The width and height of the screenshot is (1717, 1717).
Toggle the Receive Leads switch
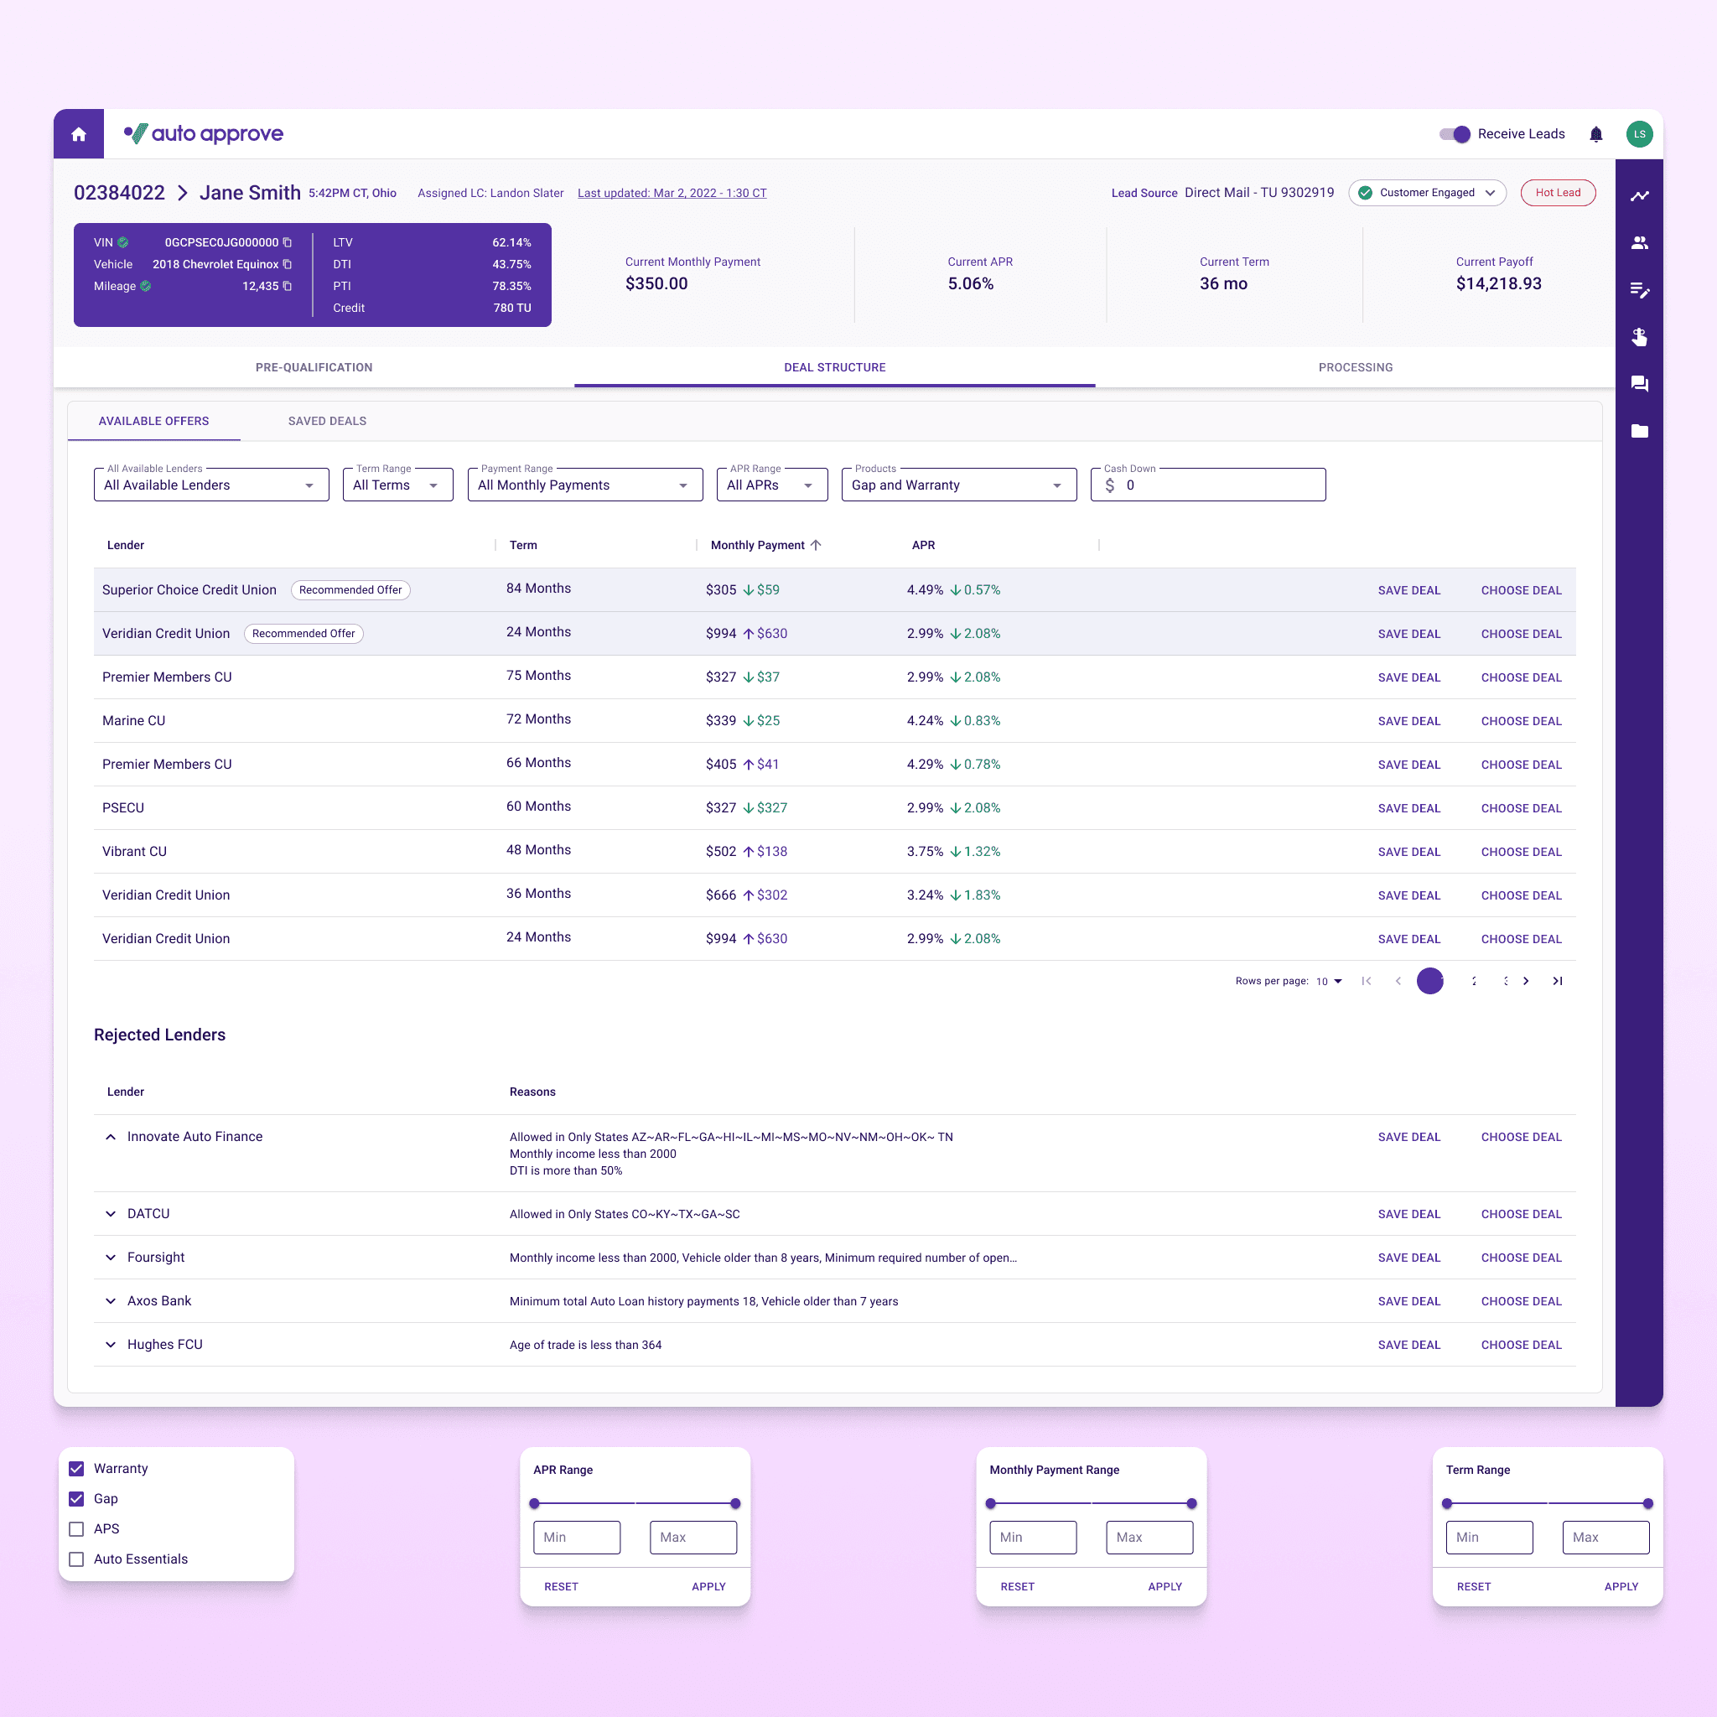pos(1455,134)
